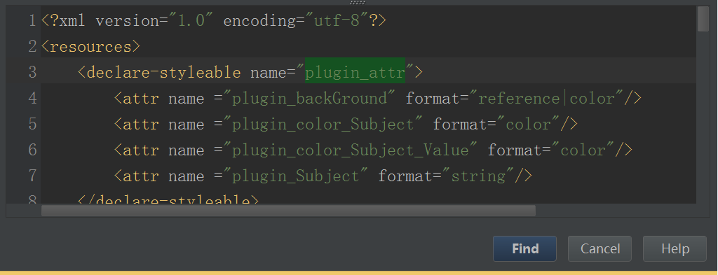Click the Find button
718x275 pixels.
pos(524,248)
